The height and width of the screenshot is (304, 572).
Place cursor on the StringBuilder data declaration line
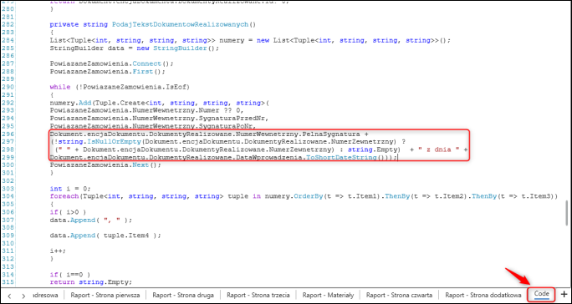click(x=135, y=48)
